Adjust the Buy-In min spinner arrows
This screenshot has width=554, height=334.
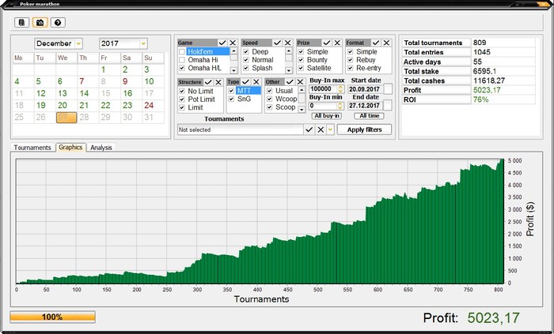(x=340, y=106)
